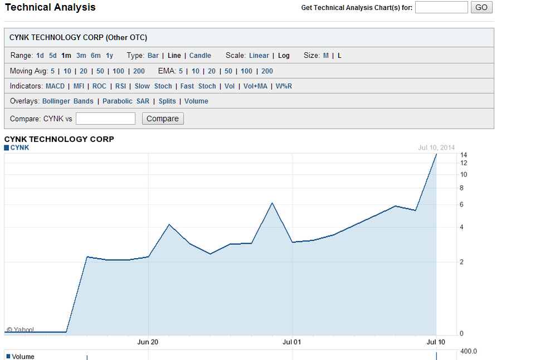This screenshot has height=360, width=535.
Task: Switch chart range to 6m
Action: click(95, 56)
